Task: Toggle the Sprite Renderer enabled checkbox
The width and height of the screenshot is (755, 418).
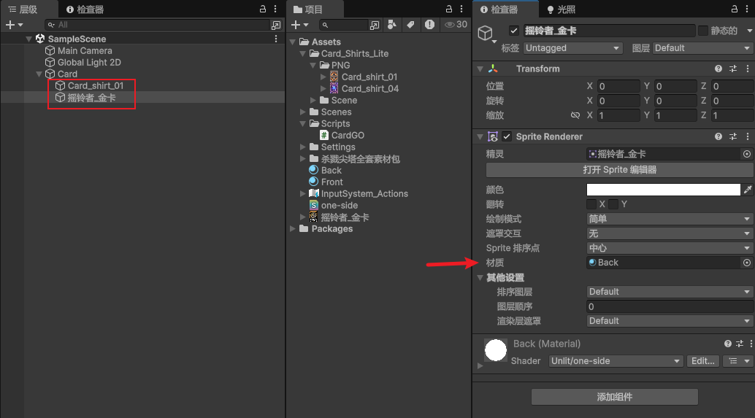Action: point(507,136)
